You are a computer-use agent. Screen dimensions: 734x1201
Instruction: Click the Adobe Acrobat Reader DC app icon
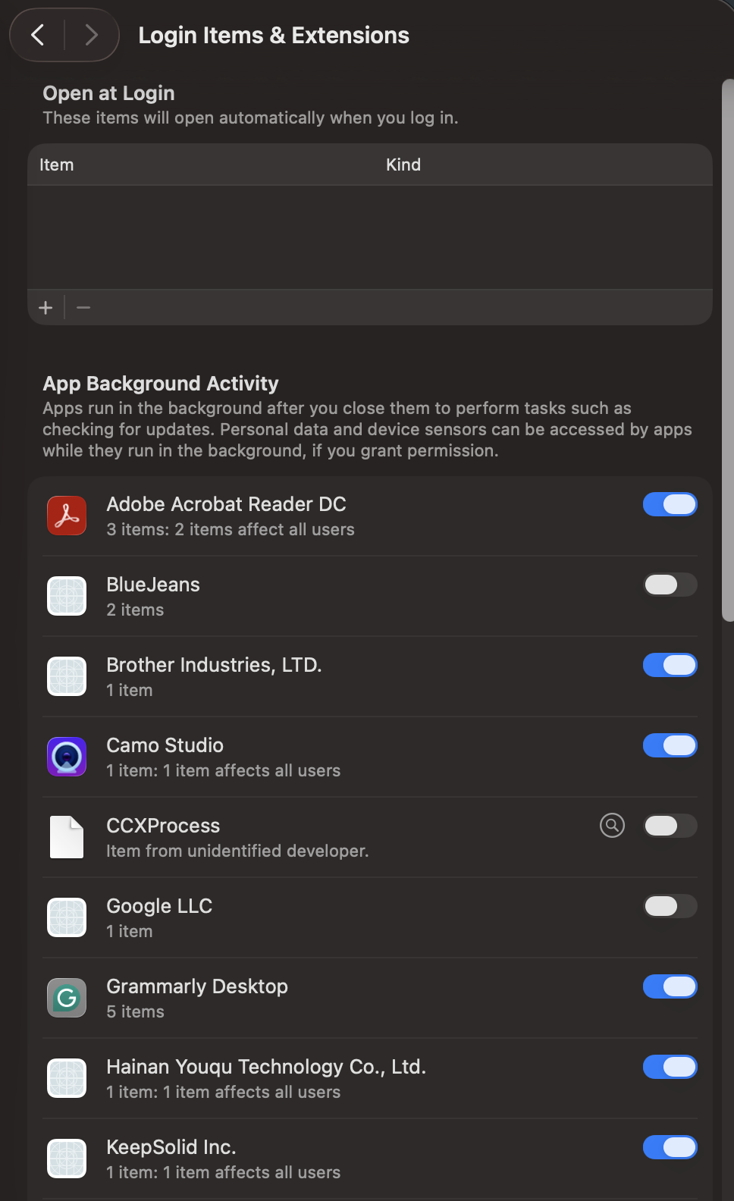[67, 516]
